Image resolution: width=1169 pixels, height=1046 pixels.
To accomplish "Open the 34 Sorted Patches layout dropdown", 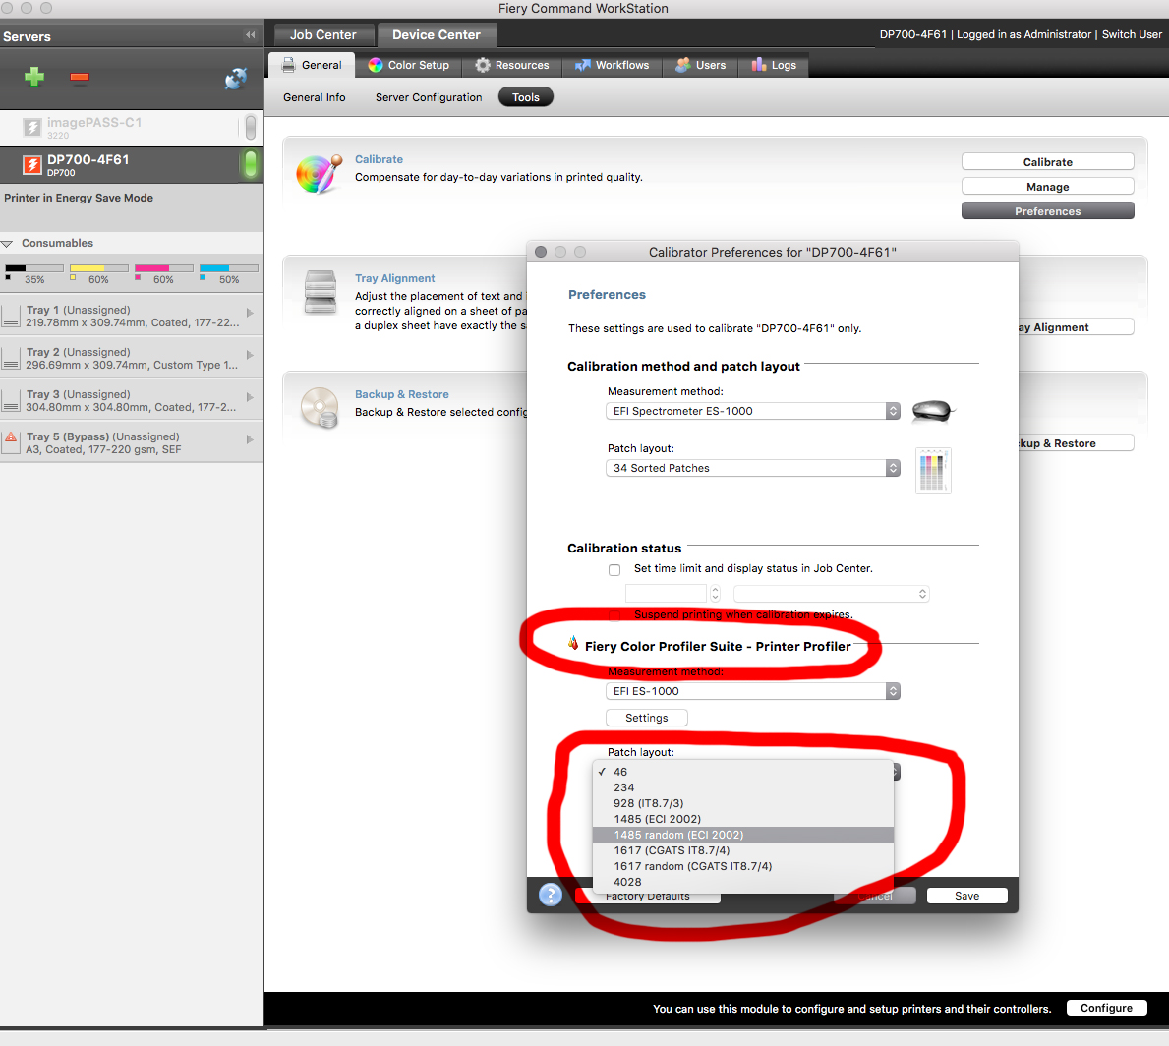I will pos(753,468).
